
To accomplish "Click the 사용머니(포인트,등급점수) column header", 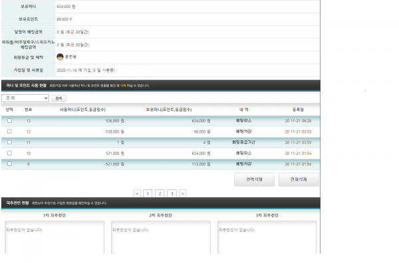I will [x=82, y=110].
